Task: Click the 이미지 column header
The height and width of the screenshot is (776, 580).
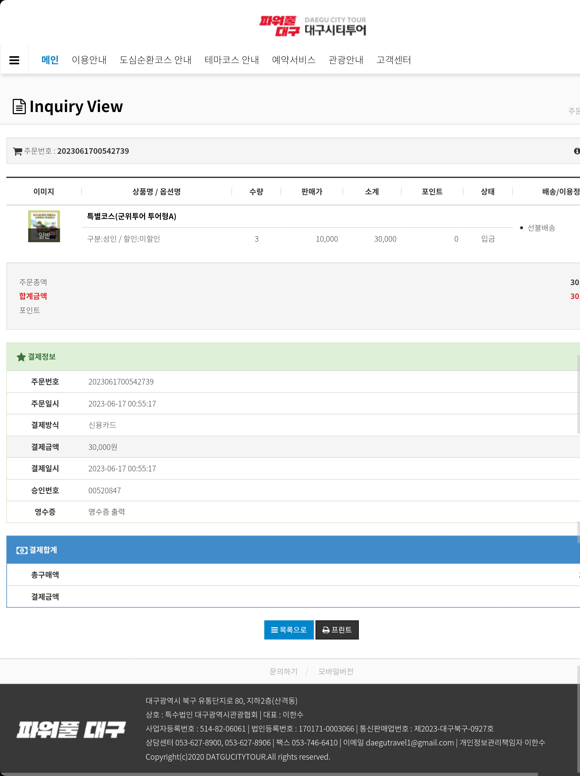Action: (x=44, y=192)
